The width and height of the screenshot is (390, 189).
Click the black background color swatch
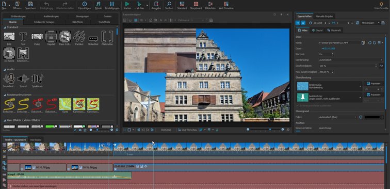[x=372, y=117]
